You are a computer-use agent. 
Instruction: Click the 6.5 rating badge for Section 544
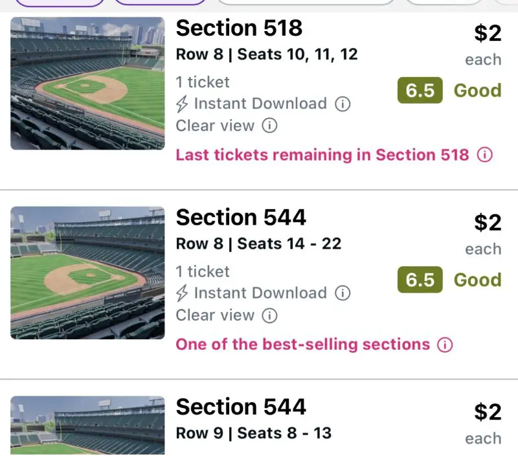tap(420, 280)
